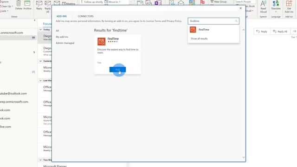Click the Translate icon
The width and height of the screenshot is (297, 167).
tap(276, 6)
